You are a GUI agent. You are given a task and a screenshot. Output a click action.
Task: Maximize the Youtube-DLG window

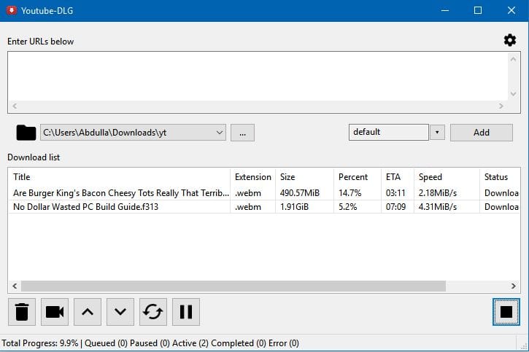(x=478, y=10)
